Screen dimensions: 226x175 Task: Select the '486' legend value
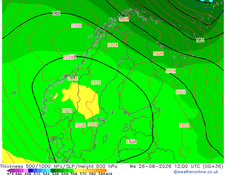pyautogui.click(x=19, y=174)
